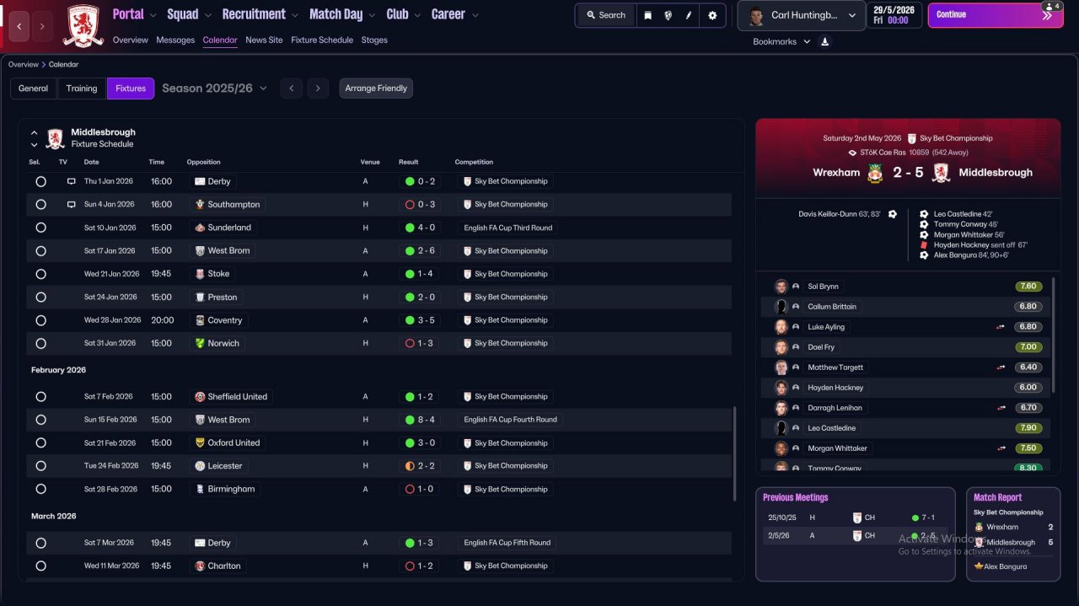Select the Coventry fixture radio button

[x=40, y=320]
